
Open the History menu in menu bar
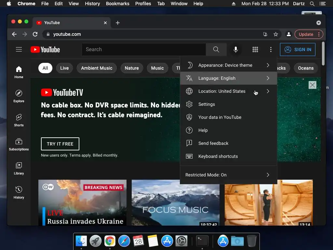coord(92,4)
